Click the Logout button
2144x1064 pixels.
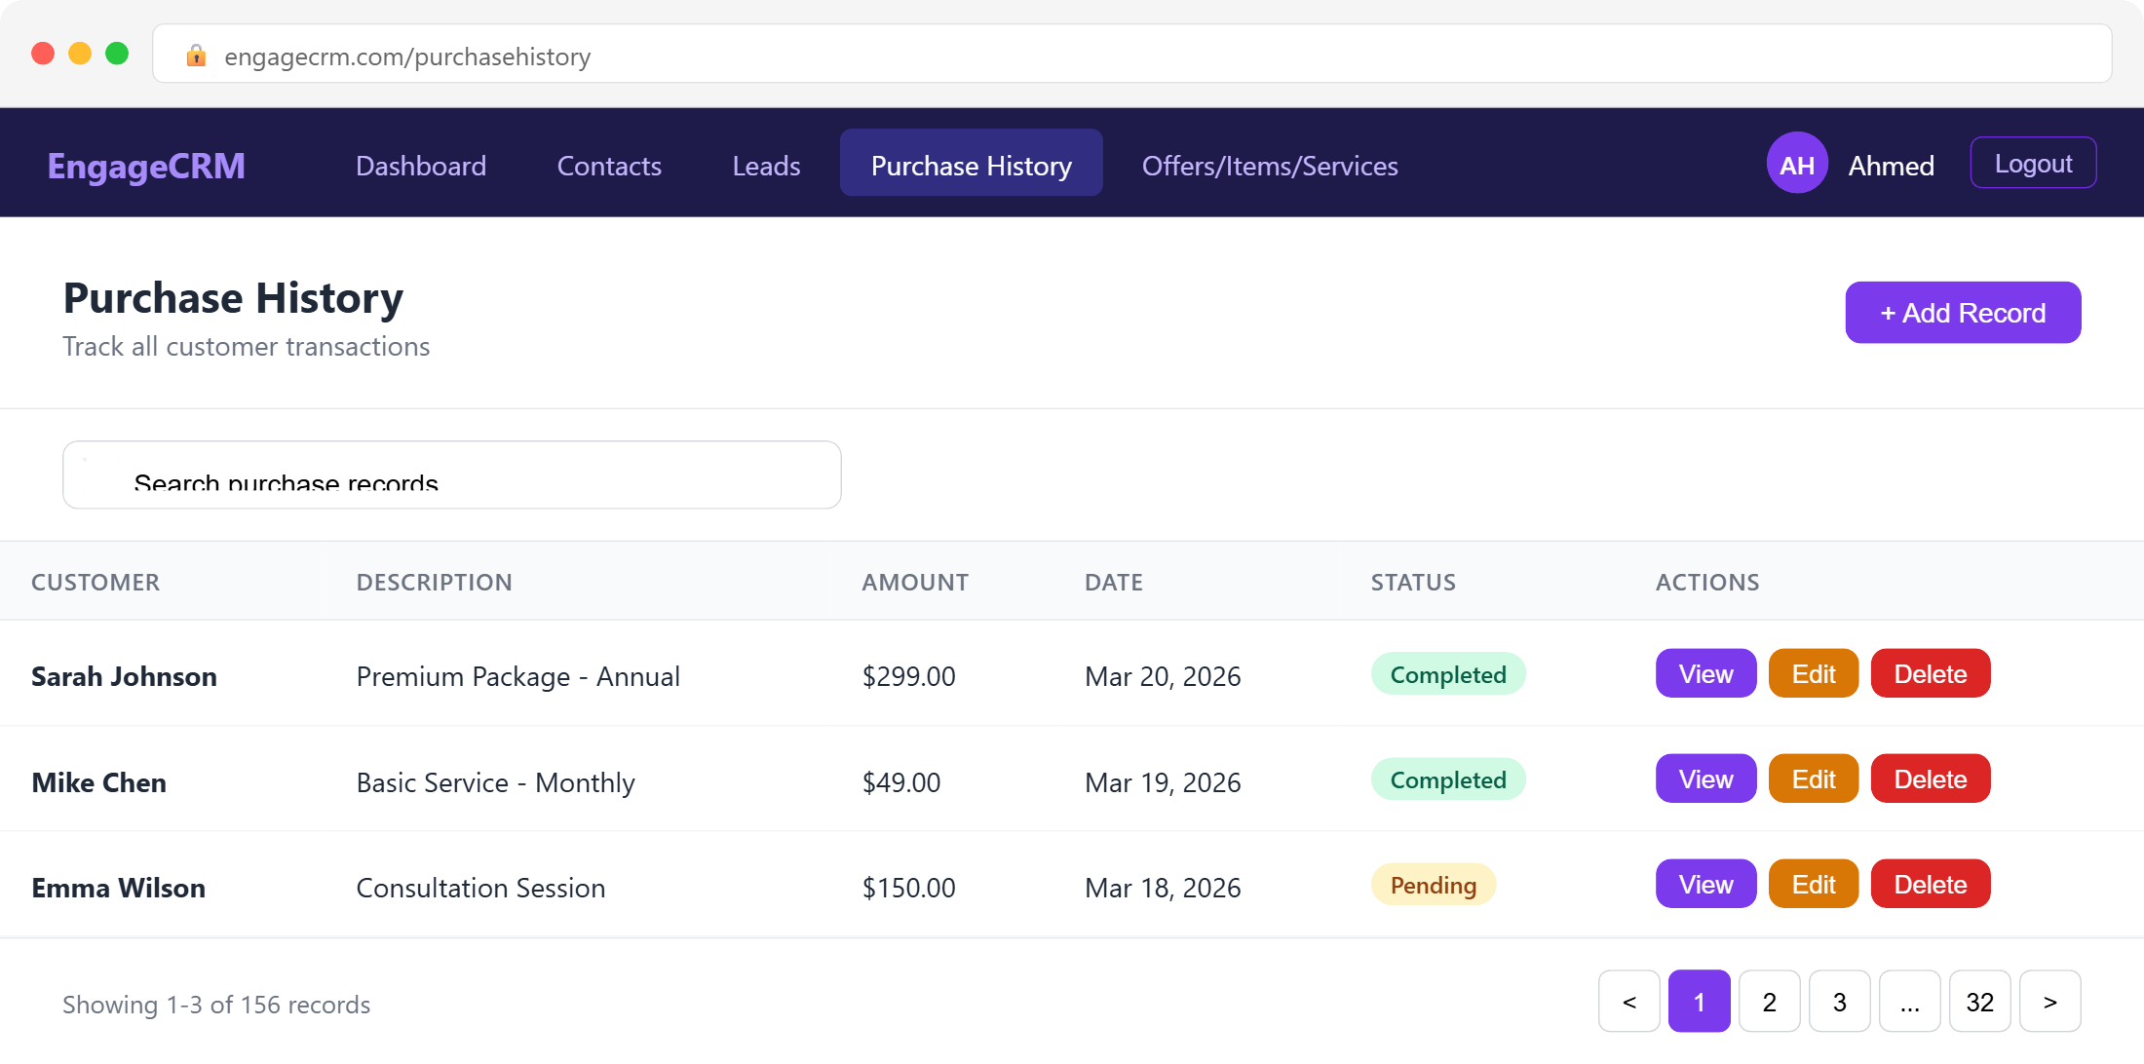(2033, 164)
